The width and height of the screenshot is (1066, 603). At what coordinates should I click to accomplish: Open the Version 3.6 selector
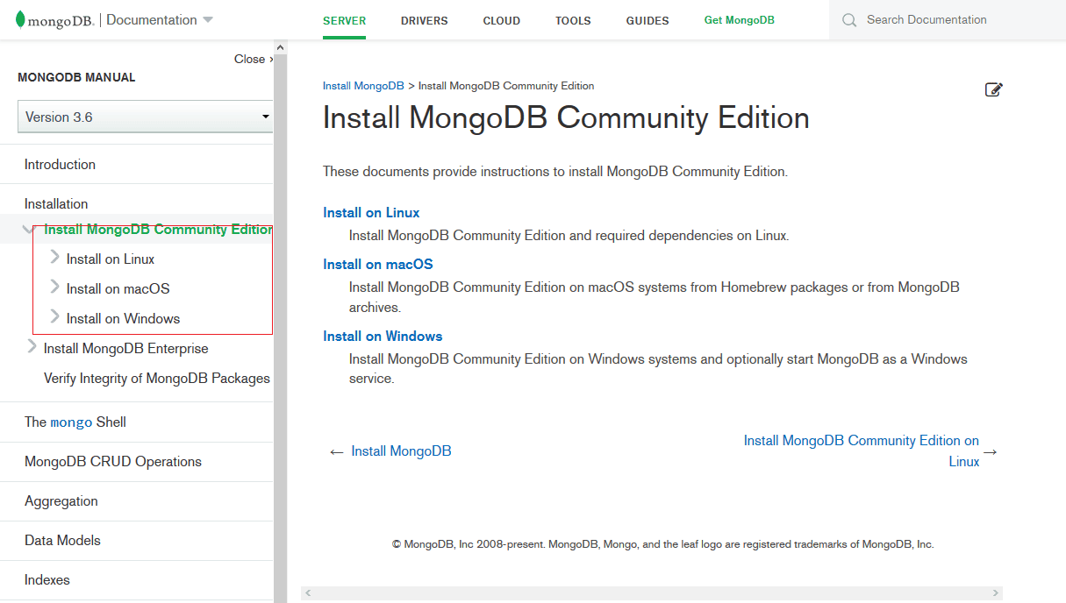pyautogui.click(x=146, y=117)
